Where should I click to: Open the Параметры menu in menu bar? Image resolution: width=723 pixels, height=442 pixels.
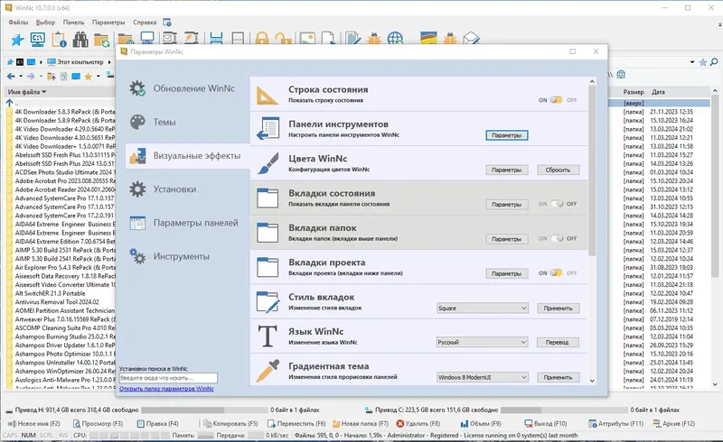click(108, 22)
